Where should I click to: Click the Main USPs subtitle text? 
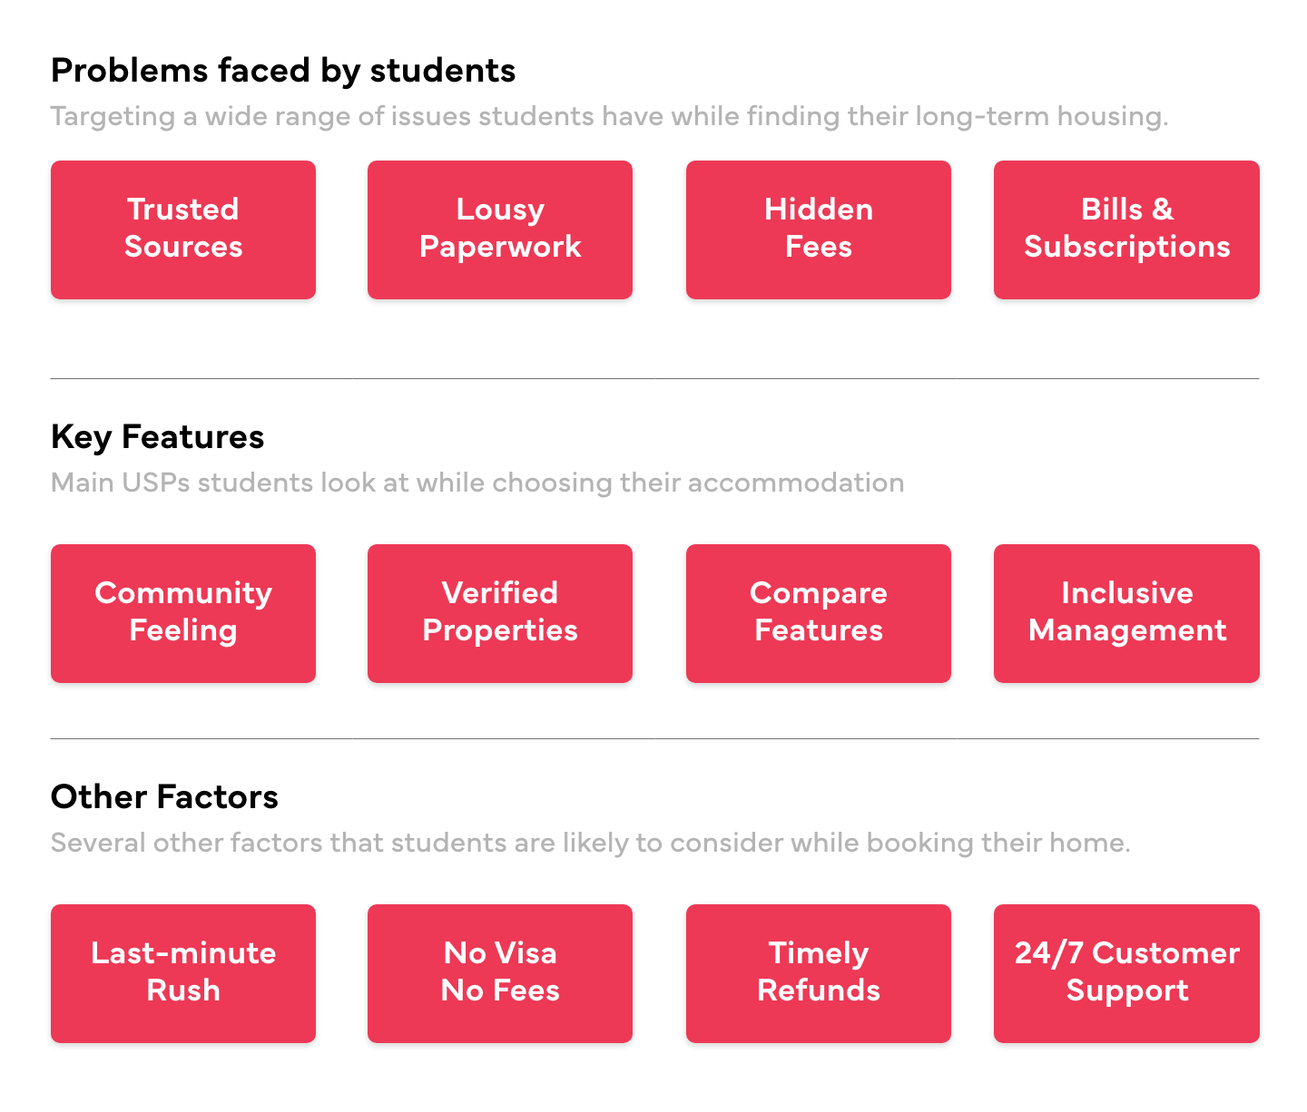coord(477,483)
